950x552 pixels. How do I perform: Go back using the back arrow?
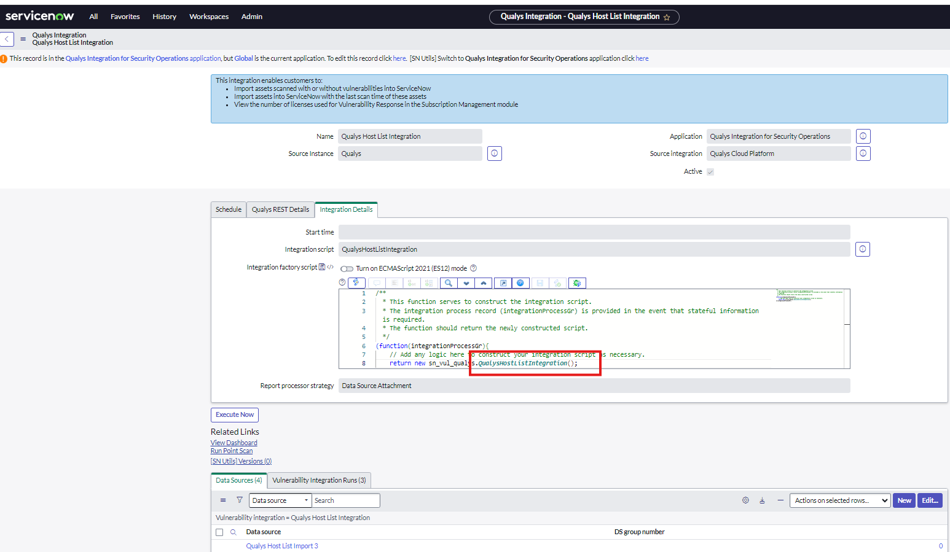pos(7,39)
